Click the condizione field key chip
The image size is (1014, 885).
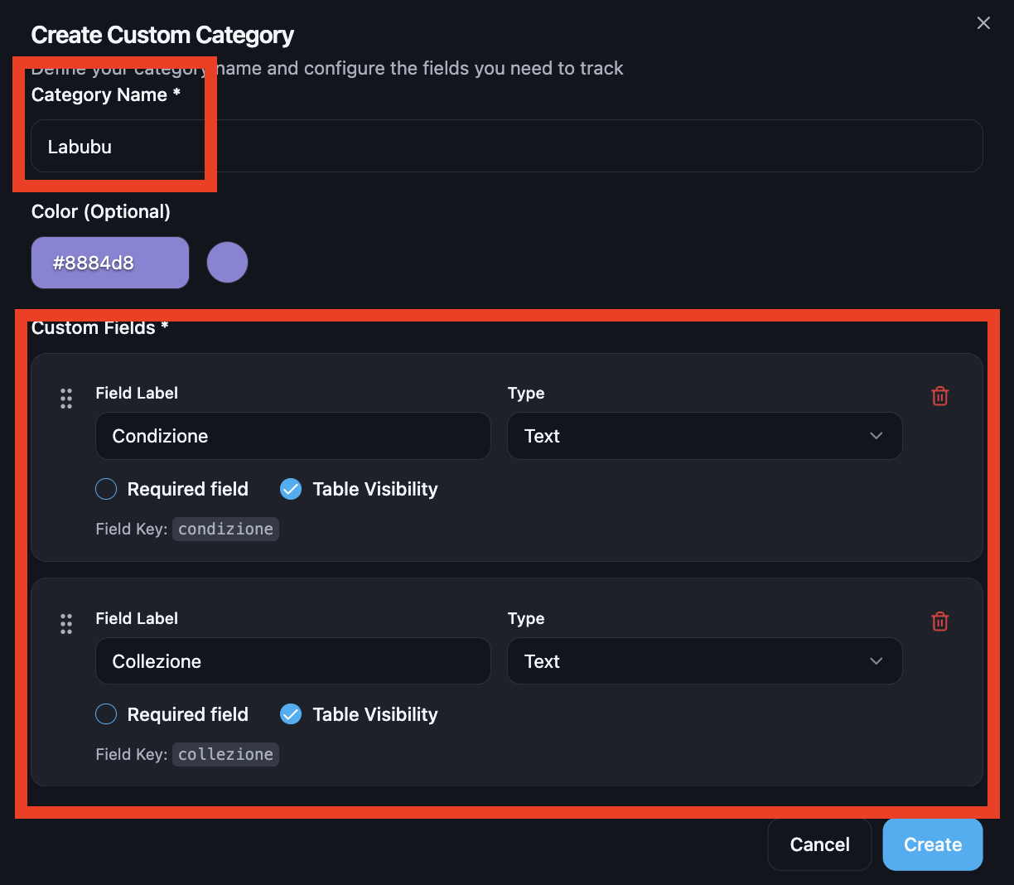tap(225, 529)
